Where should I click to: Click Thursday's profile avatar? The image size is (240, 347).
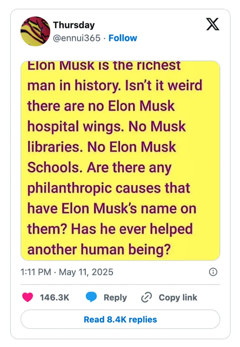point(35,31)
